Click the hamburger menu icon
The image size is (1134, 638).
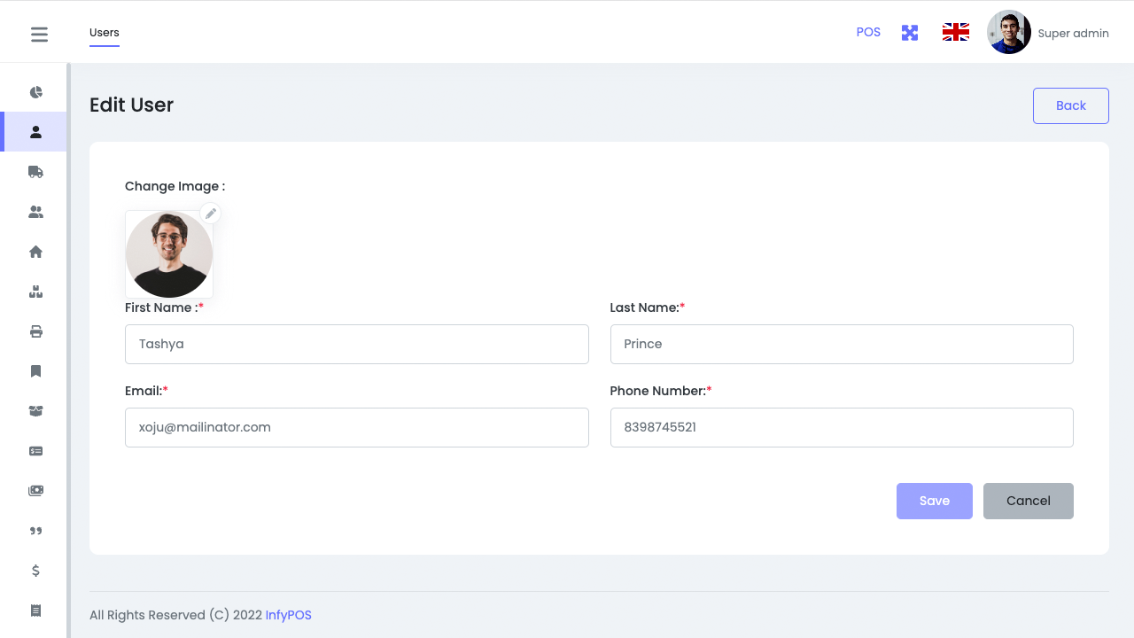(39, 35)
